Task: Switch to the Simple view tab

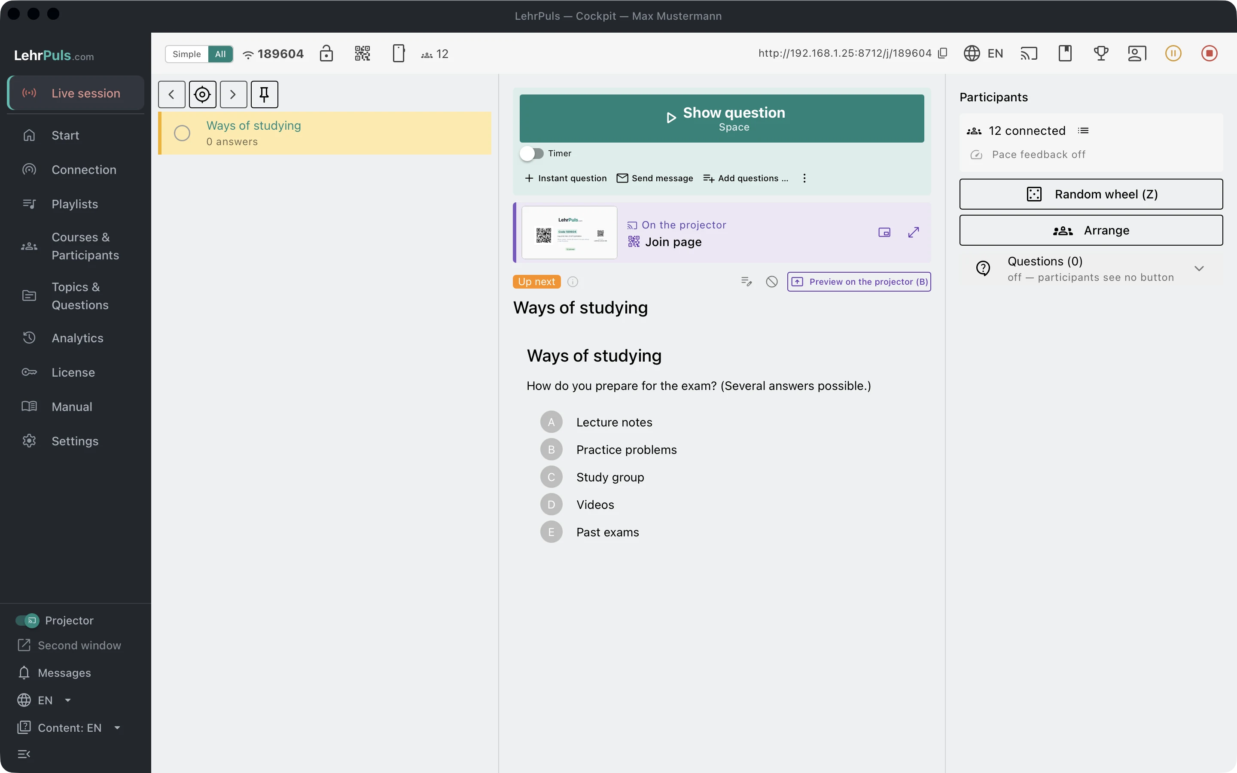Action: 186,54
